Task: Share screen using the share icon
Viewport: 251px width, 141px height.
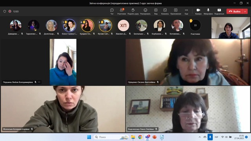Action: click(219, 10)
